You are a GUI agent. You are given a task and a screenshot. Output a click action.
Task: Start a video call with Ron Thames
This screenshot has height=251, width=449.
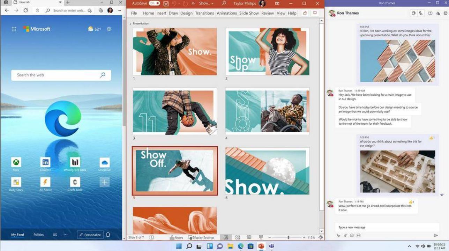[414, 13]
